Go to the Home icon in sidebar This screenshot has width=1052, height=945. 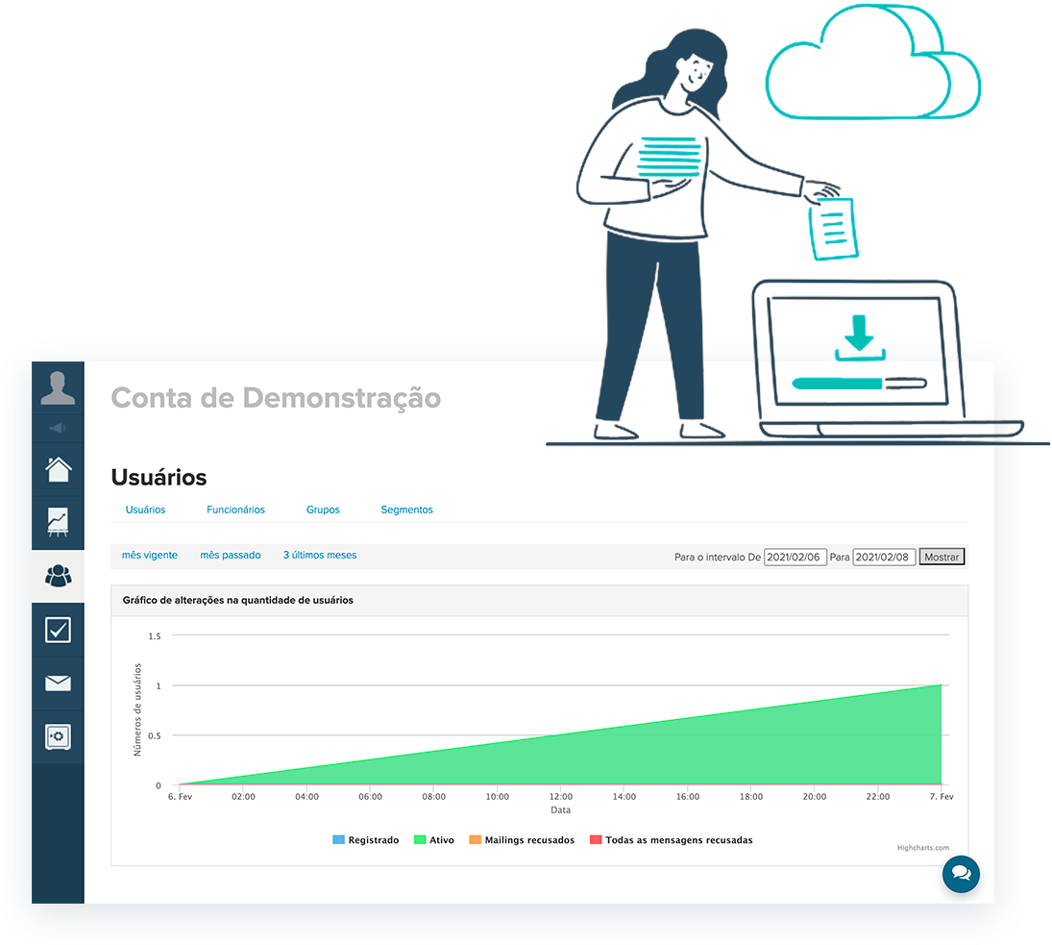(x=58, y=469)
